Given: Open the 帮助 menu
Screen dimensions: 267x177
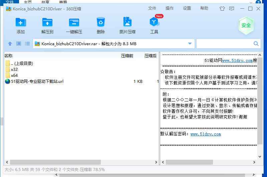Looking at the screenshot, I should (204, 8).
